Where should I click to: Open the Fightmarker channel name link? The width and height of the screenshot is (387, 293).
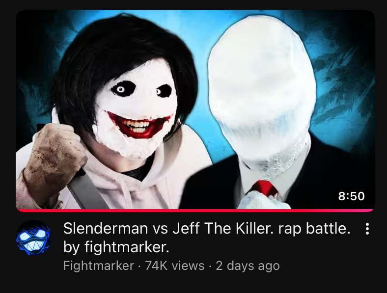(x=99, y=266)
